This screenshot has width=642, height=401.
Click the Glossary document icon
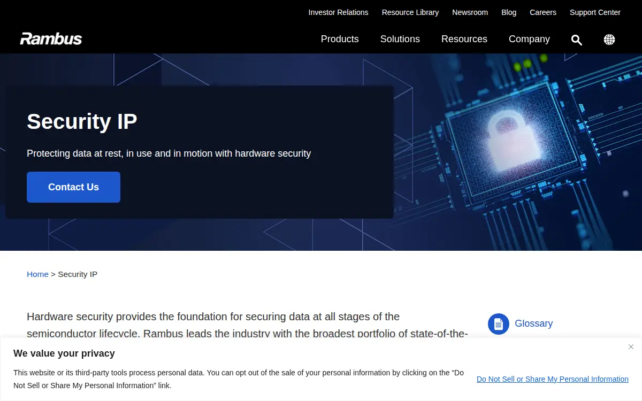pyautogui.click(x=499, y=324)
